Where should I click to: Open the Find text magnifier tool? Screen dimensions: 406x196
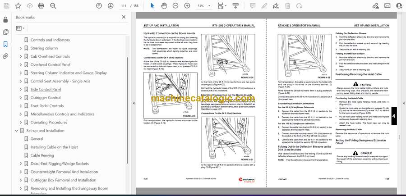[53, 6]
